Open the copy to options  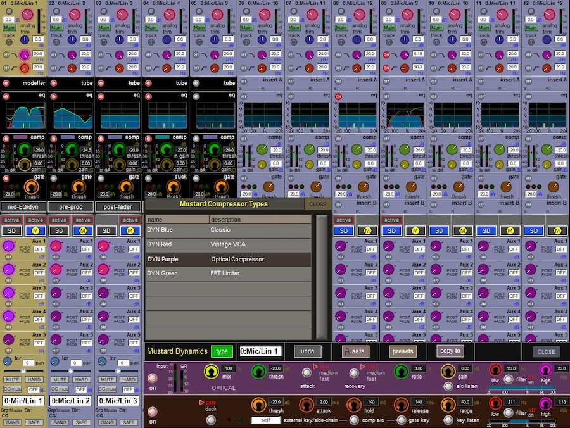point(450,351)
